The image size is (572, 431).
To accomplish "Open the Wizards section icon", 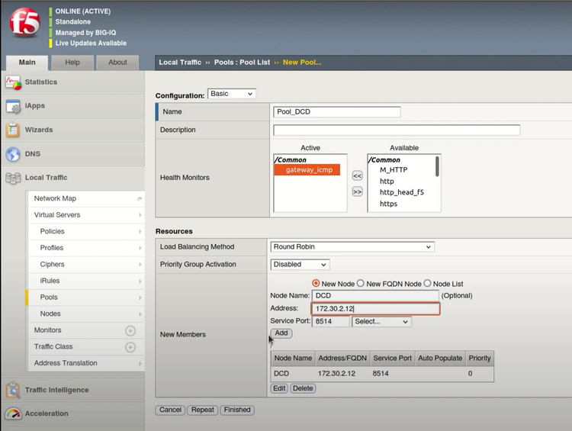I will click(13, 130).
